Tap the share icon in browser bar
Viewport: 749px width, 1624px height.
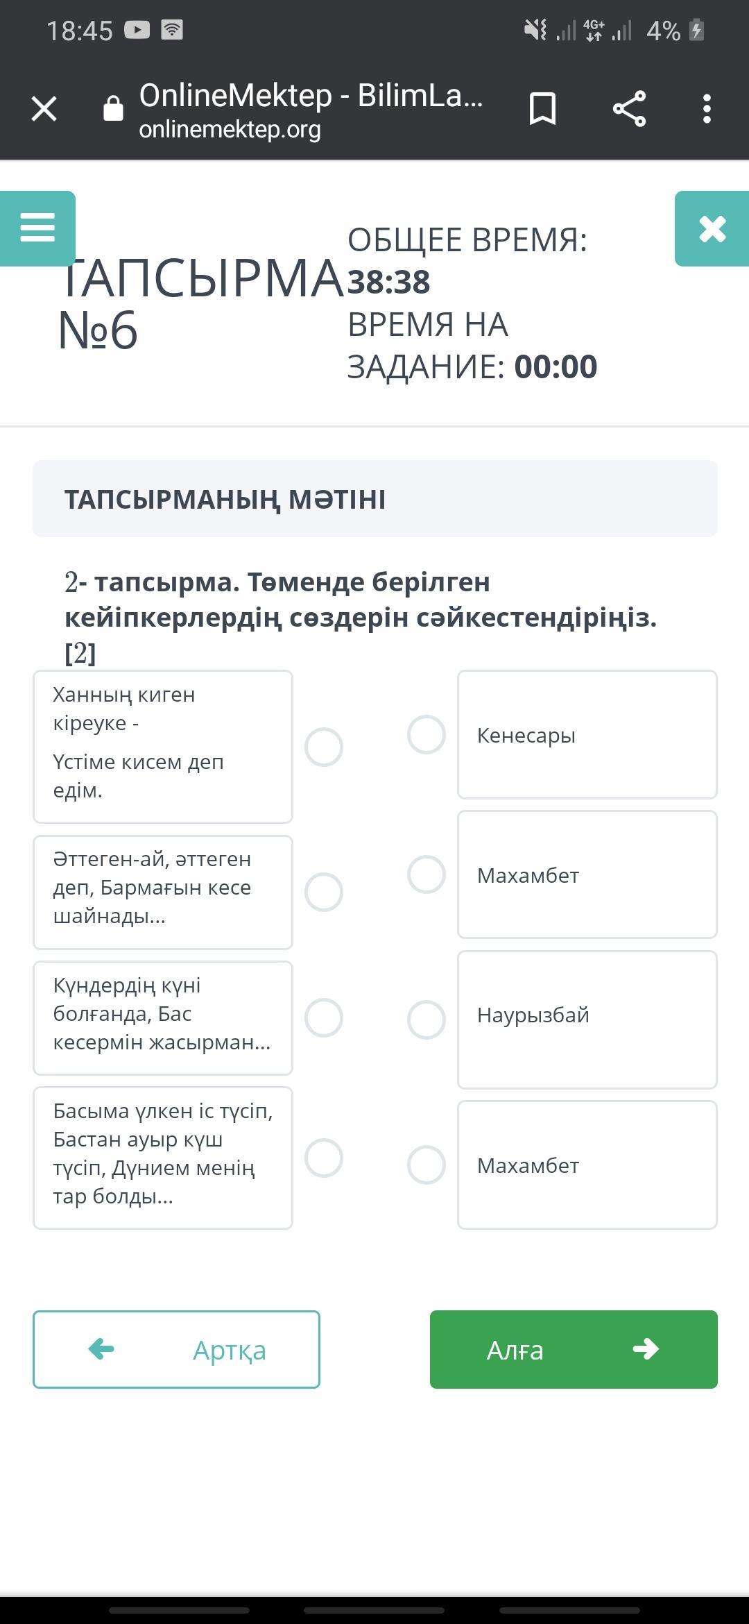pyautogui.click(x=629, y=109)
